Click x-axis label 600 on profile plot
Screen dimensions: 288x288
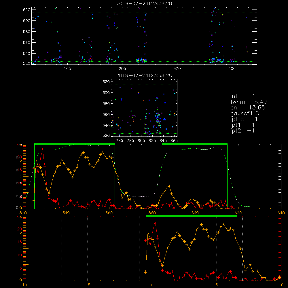click(x=195, y=213)
